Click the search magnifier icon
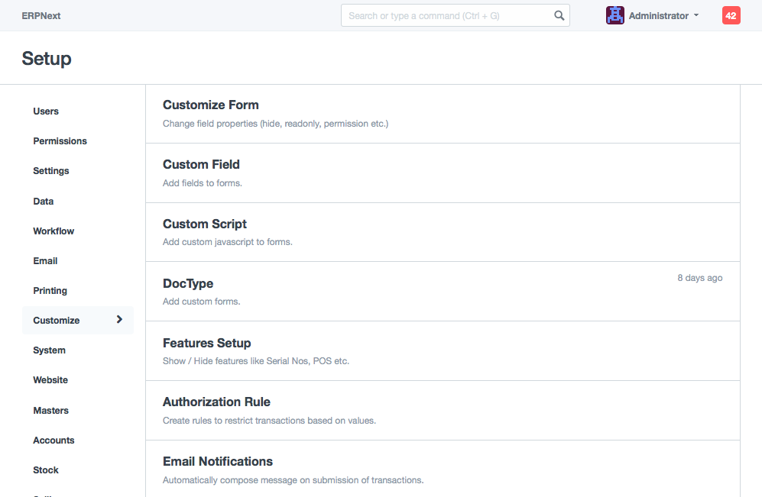Image resolution: width=762 pixels, height=497 pixels. 559,15
